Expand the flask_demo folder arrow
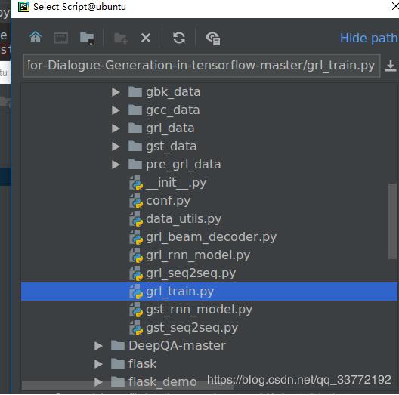Viewport: 399px width, 395px height. point(98,382)
